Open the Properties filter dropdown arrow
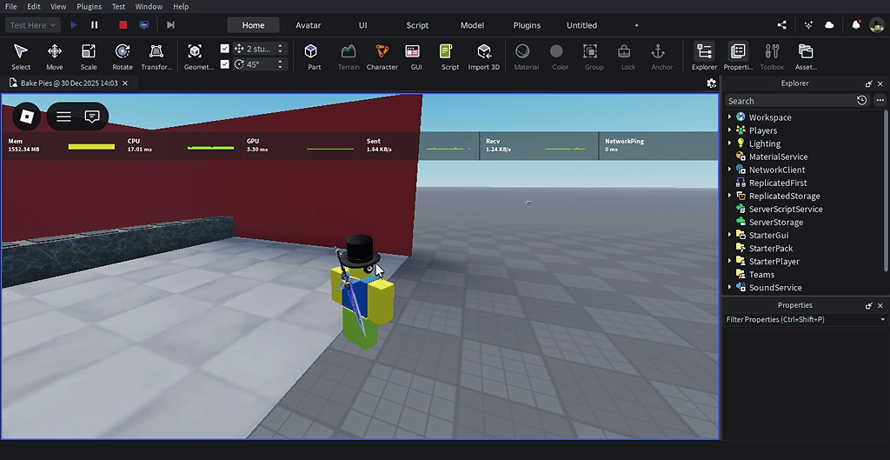 [883, 320]
